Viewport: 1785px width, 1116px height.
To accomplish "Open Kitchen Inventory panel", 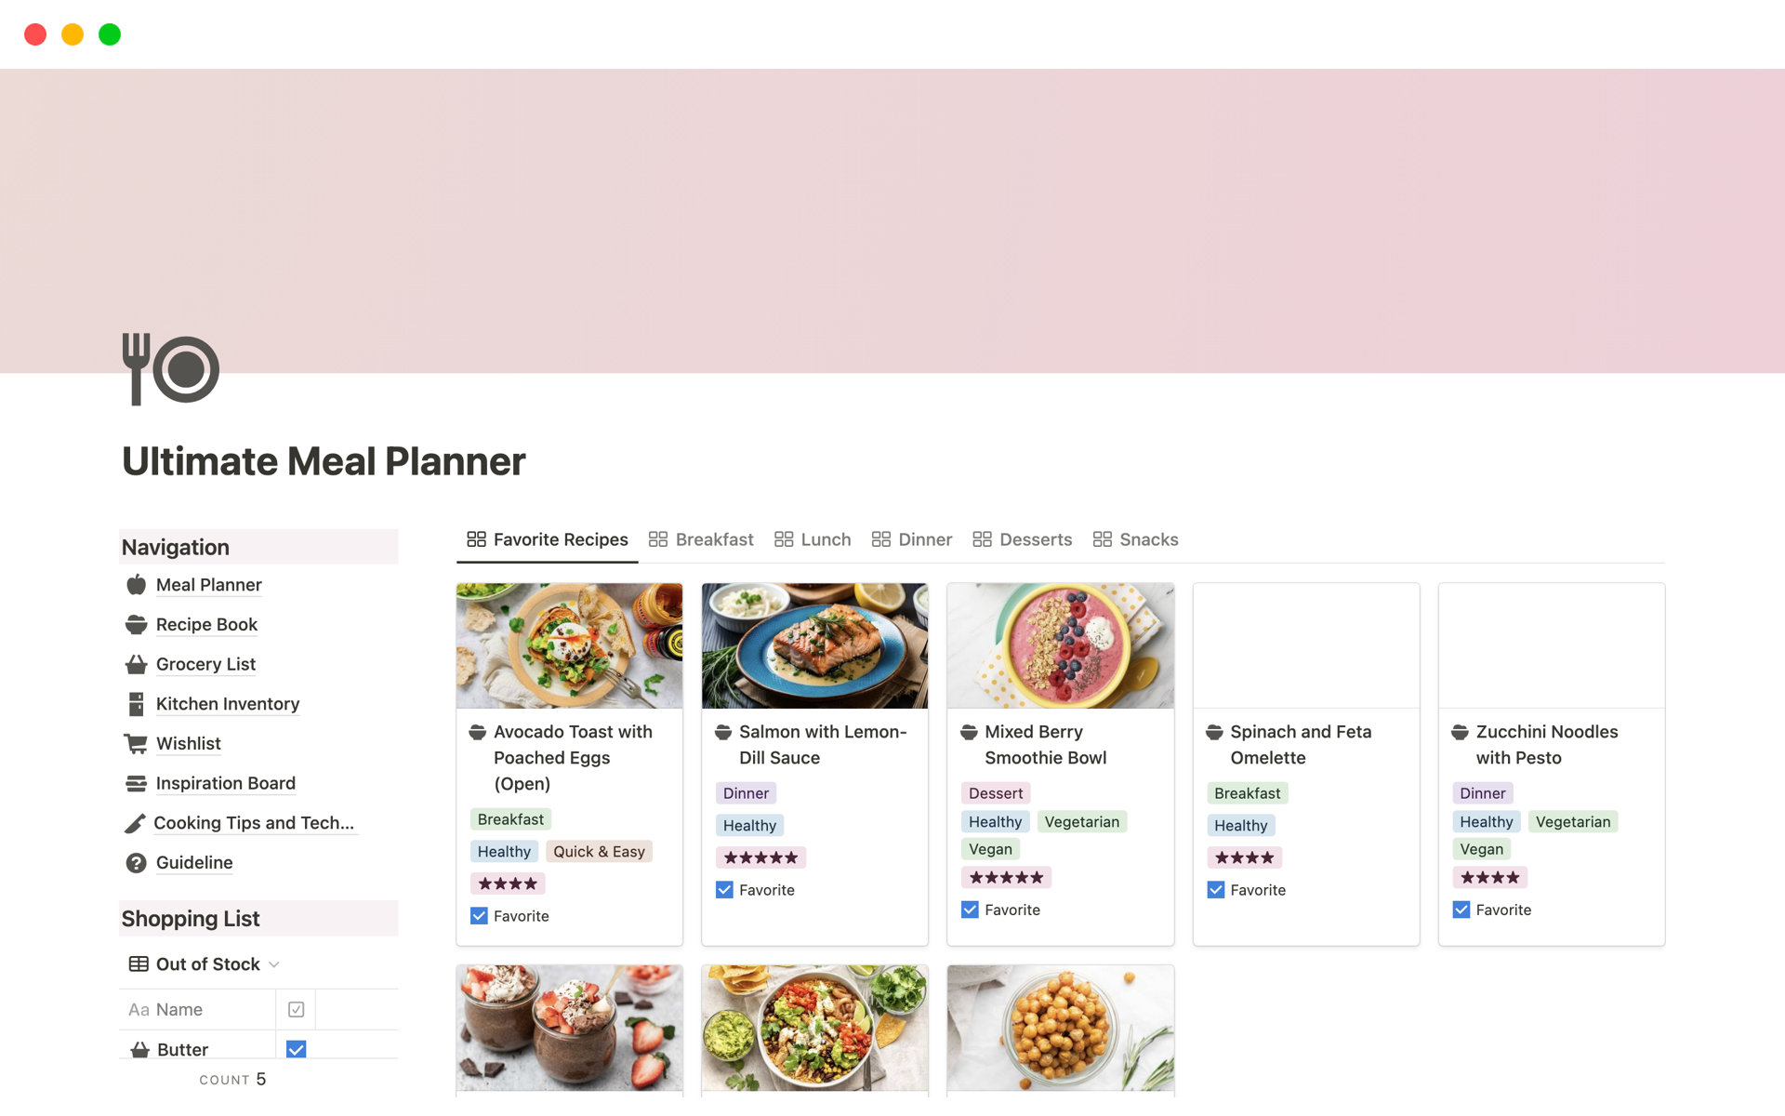I will pos(228,703).
